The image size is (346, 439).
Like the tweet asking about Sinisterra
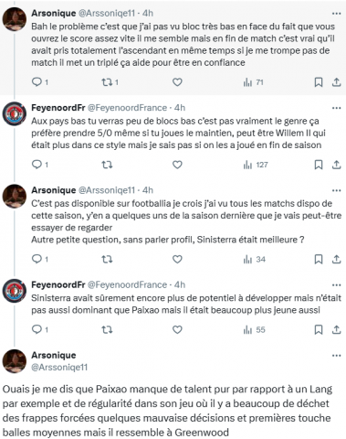177,259
